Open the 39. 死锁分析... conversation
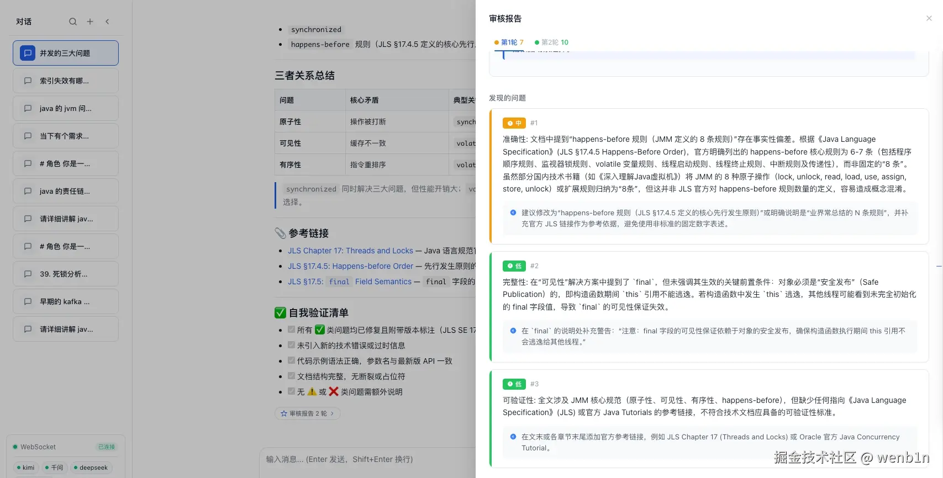 pos(66,274)
